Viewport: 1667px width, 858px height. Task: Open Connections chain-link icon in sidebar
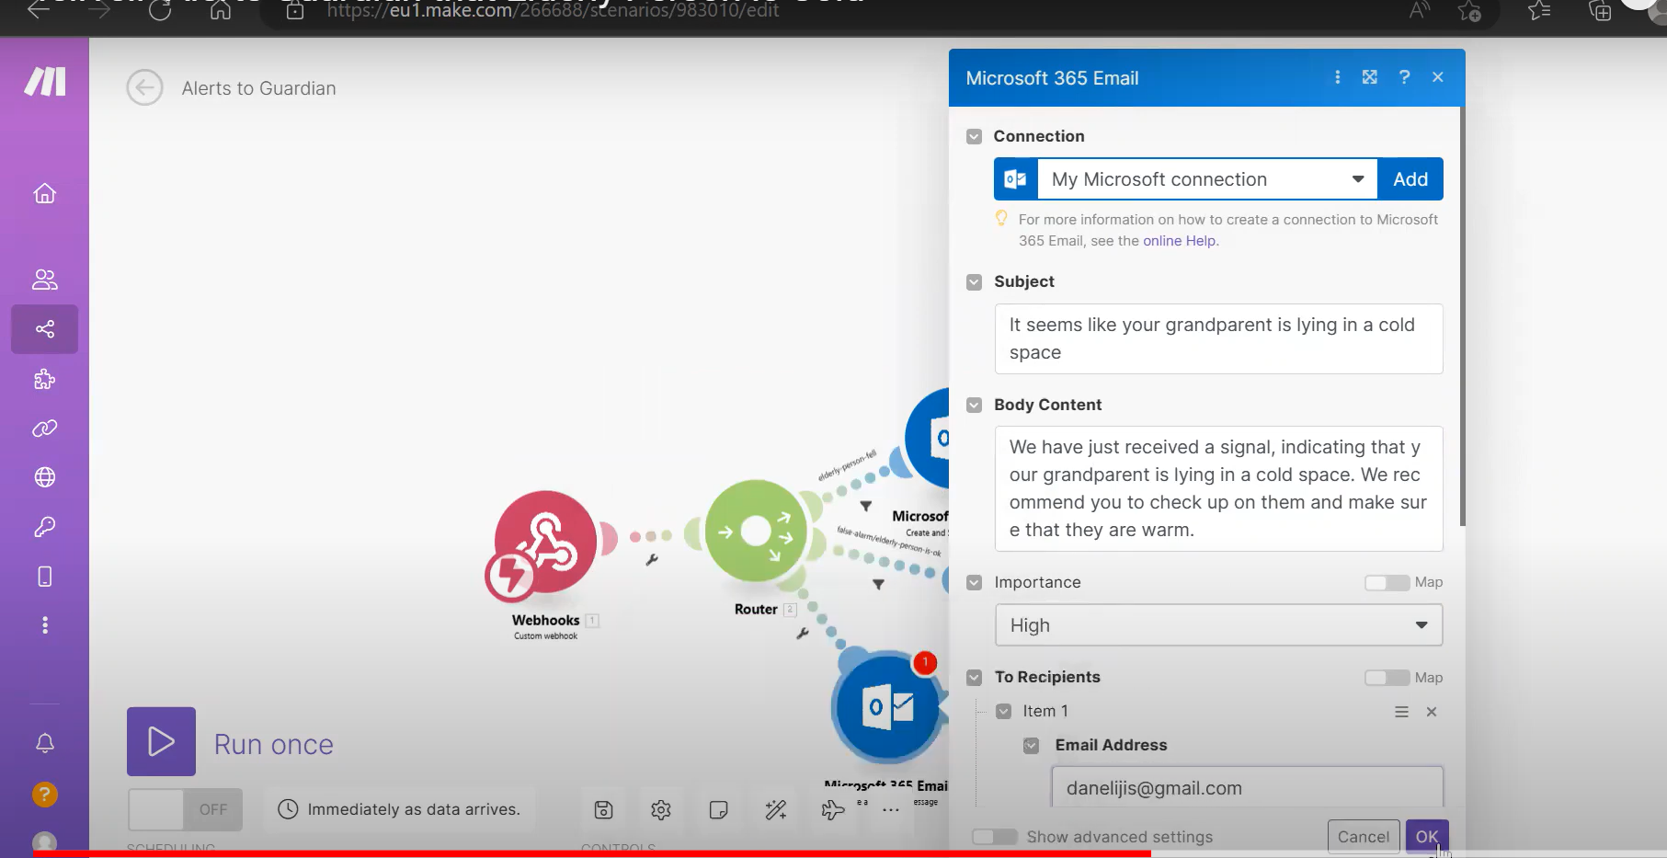44,429
